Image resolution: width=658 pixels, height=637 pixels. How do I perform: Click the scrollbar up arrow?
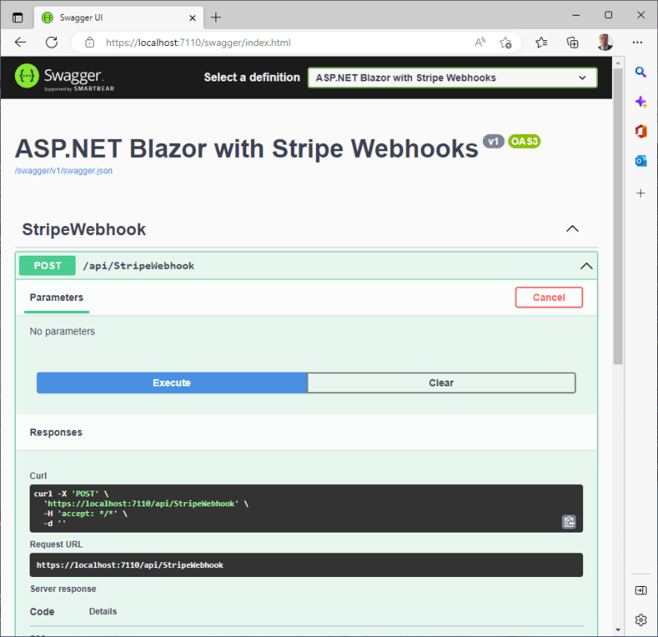pyautogui.click(x=618, y=63)
